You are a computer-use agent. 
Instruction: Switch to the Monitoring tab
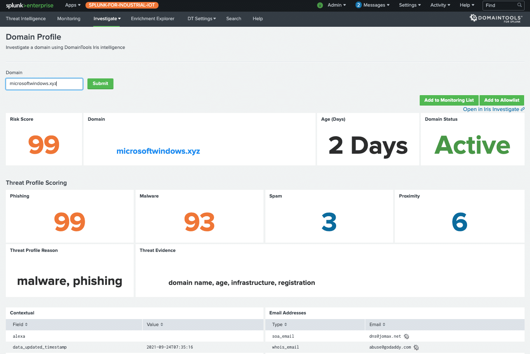pos(69,19)
